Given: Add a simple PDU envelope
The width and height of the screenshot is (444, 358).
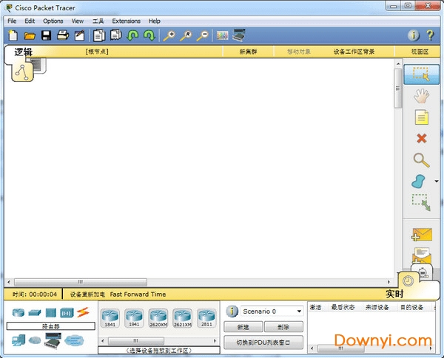Looking at the screenshot, I should [x=421, y=235].
